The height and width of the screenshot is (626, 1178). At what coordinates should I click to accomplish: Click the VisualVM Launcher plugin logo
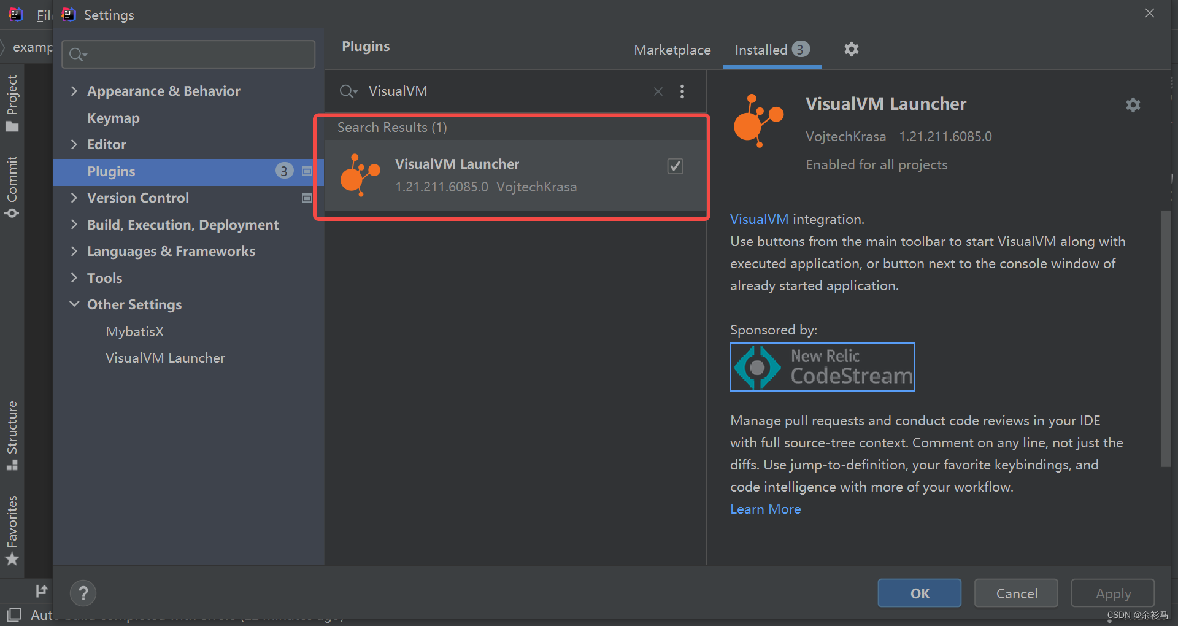(x=758, y=121)
